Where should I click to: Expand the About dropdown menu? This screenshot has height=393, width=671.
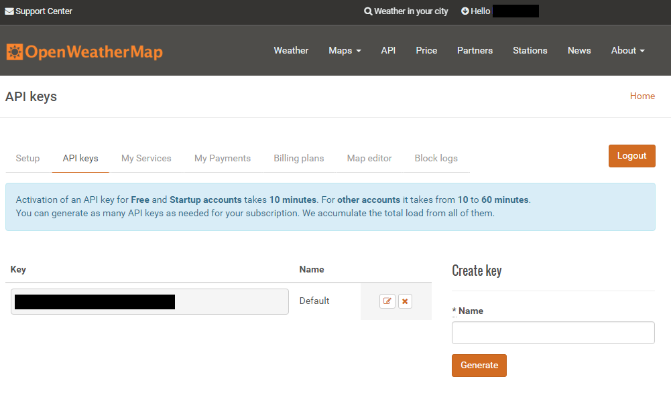click(x=628, y=50)
